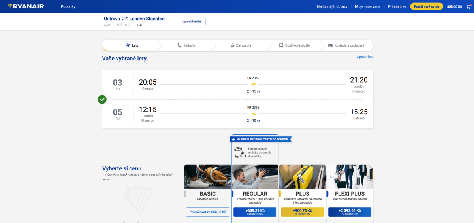Select the Flexi Plus fare card image
This screenshot has width=474, height=223.
point(350,177)
